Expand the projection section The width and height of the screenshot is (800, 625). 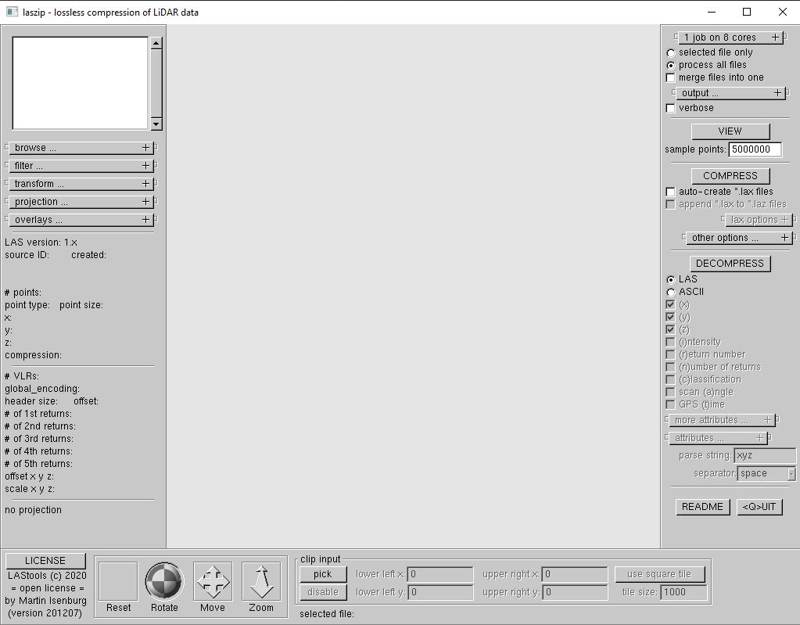(81, 202)
